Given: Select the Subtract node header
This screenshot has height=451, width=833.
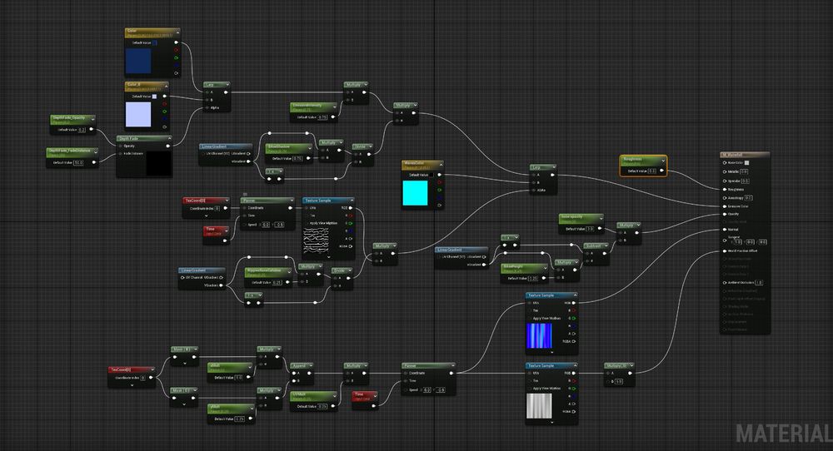Looking at the screenshot, I should [596, 246].
